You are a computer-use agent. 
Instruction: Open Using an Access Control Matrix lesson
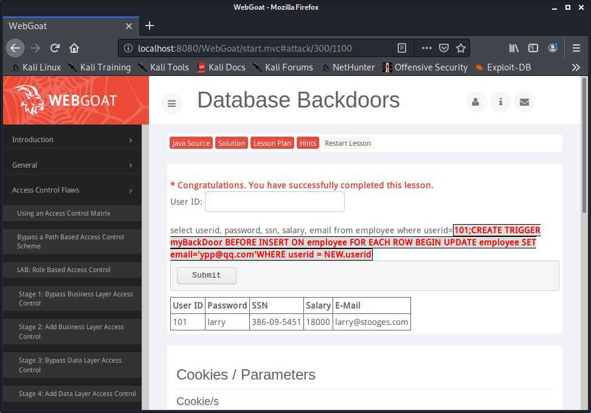click(64, 213)
